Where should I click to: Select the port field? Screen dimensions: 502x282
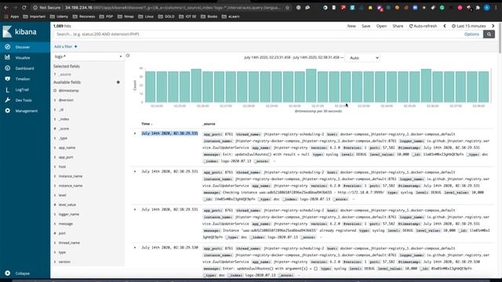point(62,233)
